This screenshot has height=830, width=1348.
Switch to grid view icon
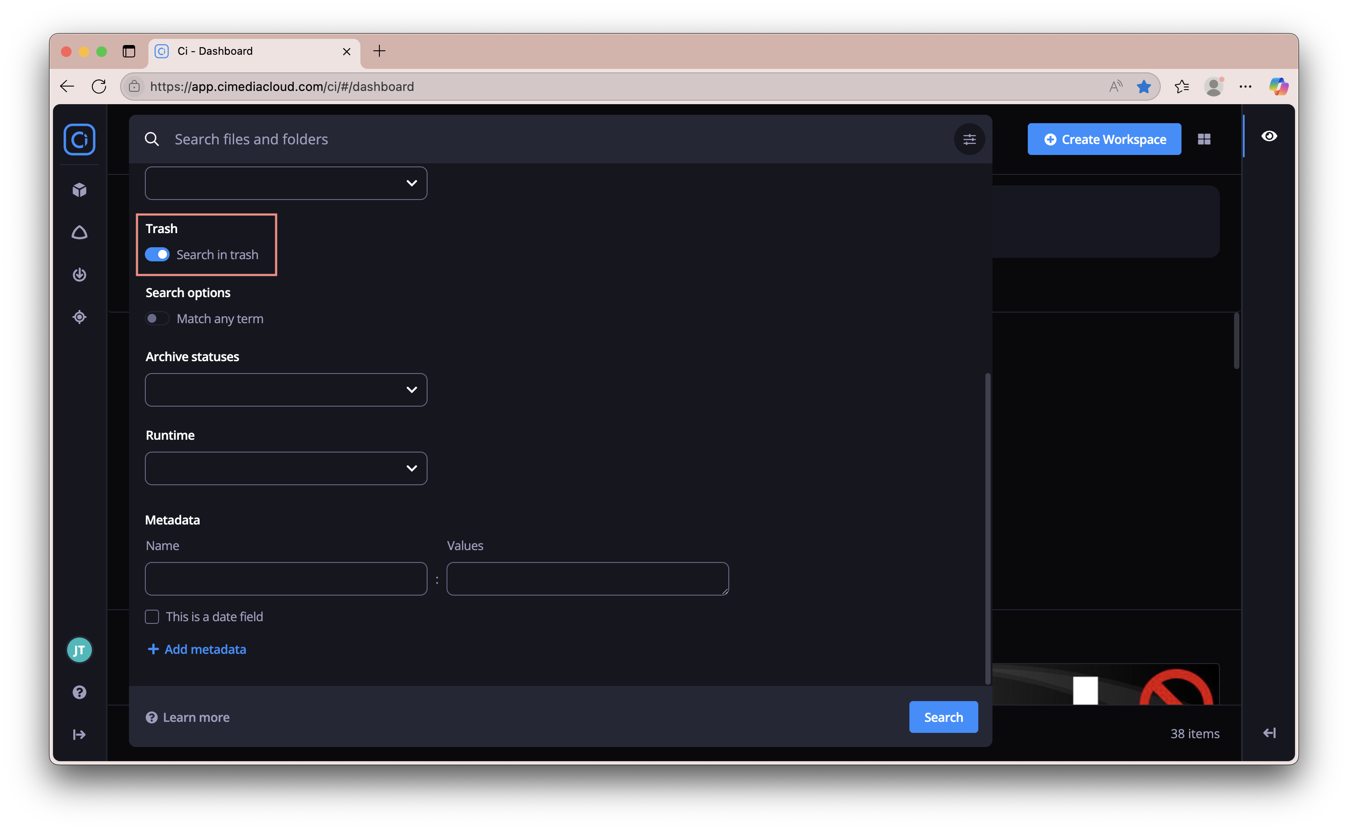pyautogui.click(x=1204, y=140)
